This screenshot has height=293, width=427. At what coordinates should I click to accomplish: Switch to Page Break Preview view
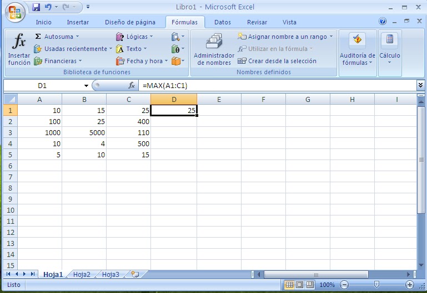pyautogui.click(x=310, y=285)
